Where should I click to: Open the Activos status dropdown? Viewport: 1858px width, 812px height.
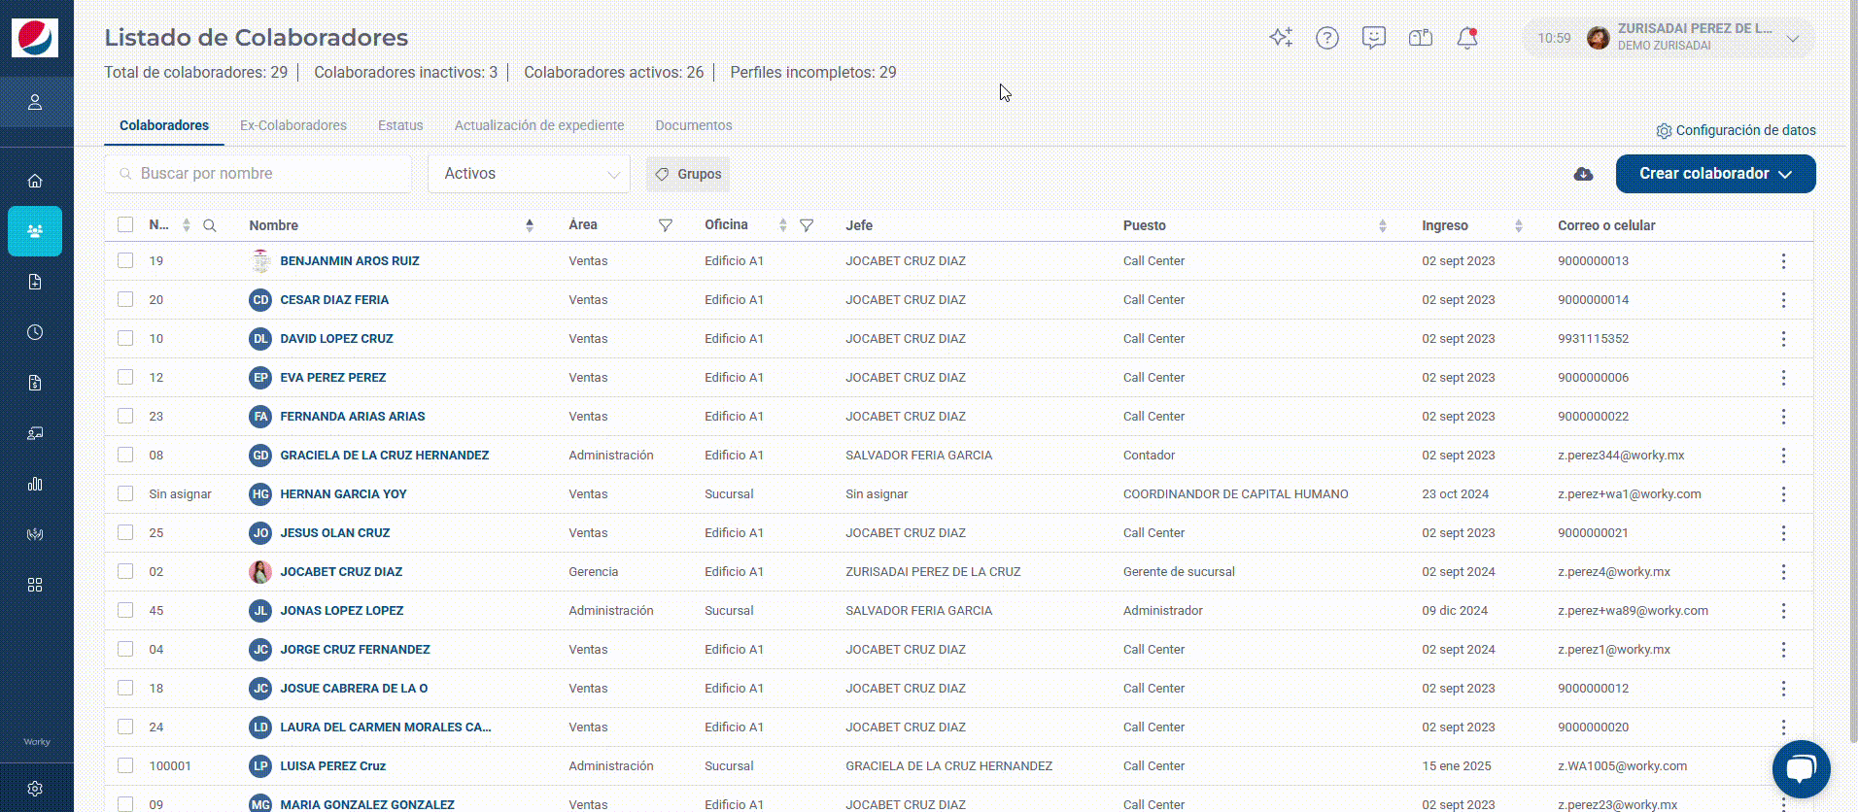coord(530,174)
